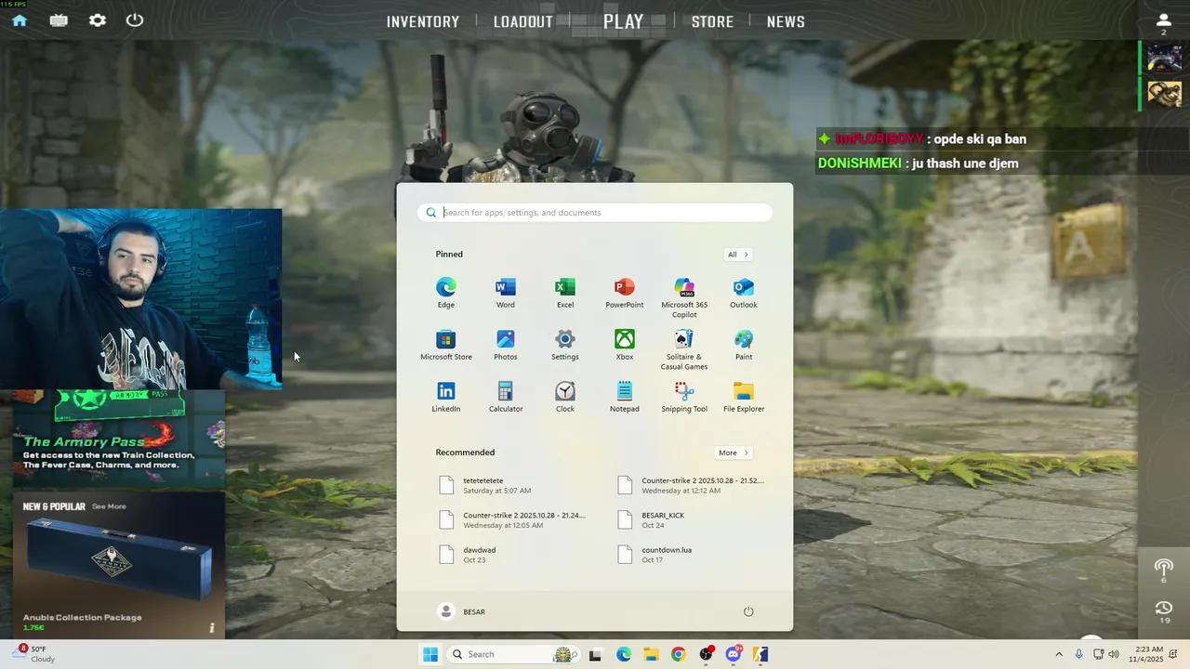Open Settings pinned app
1190x669 pixels.
[565, 346]
